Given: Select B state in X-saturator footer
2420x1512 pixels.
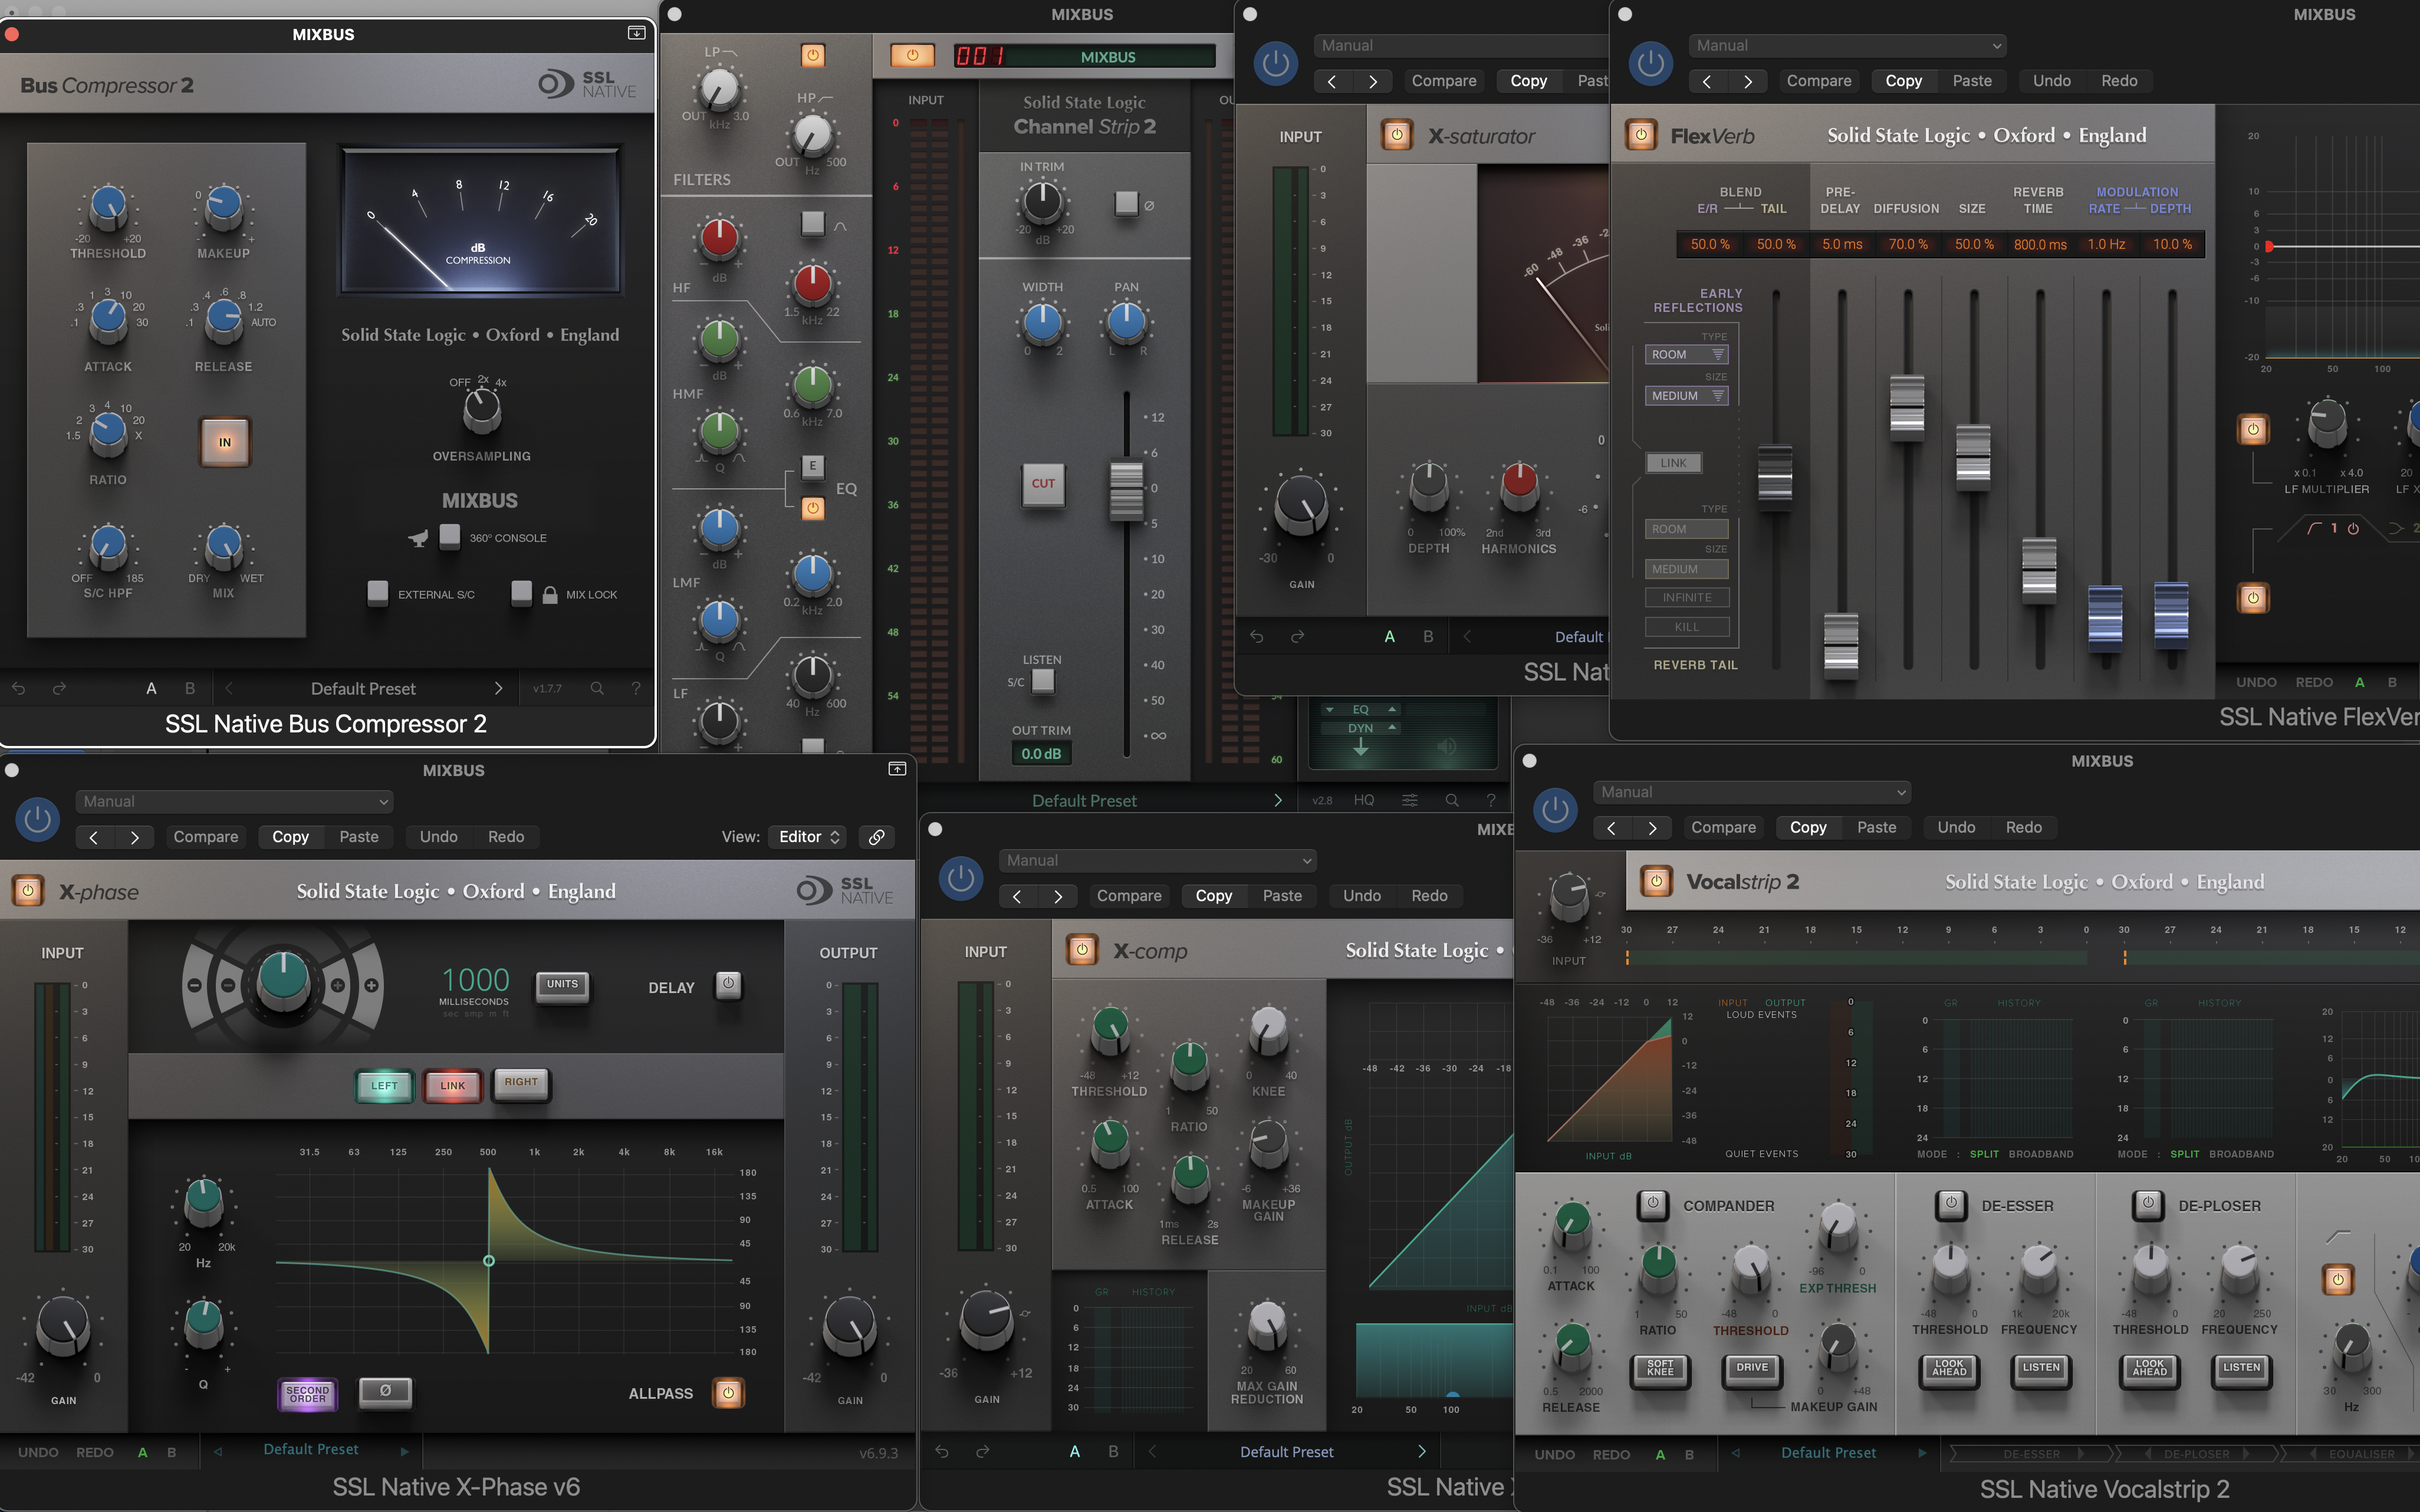Looking at the screenshot, I should point(1428,636).
